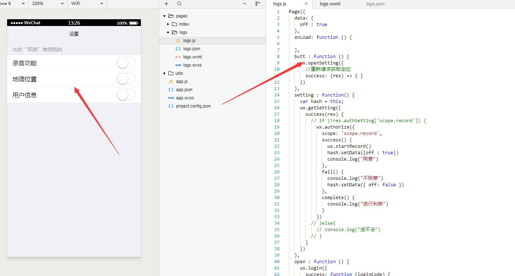This screenshot has width=515, height=276.
Task: Click the utils folder icon
Action: [171, 73]
